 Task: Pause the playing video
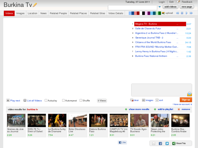182,13
